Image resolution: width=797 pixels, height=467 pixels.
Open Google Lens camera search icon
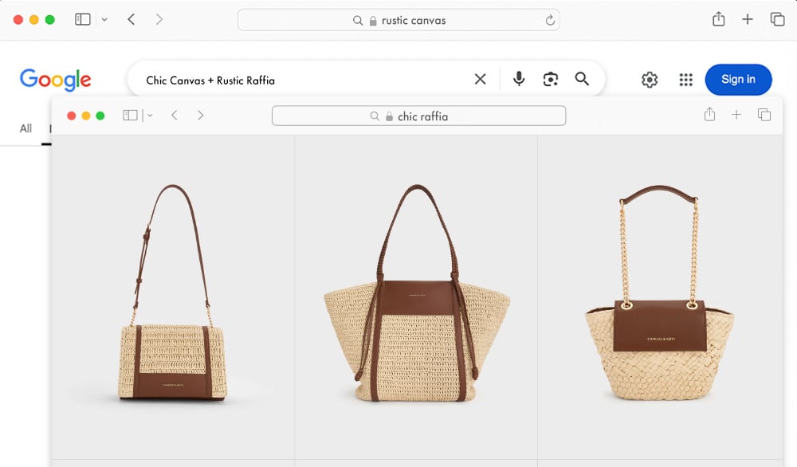click(551, 79)
